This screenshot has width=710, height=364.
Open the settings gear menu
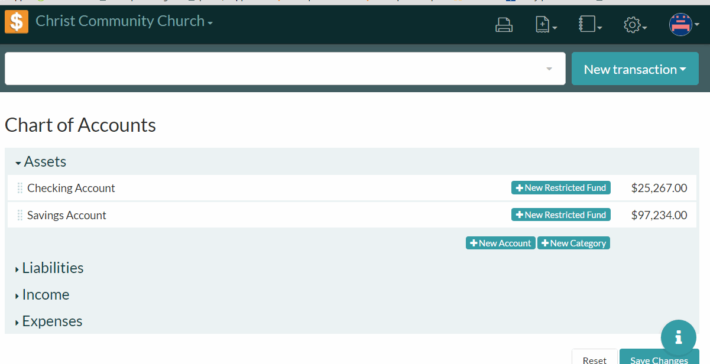[635, 25]
